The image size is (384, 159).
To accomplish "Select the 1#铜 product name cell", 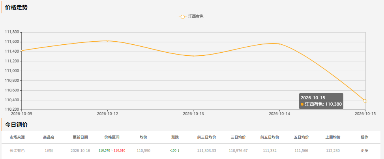I will click(x=49, y=151).
